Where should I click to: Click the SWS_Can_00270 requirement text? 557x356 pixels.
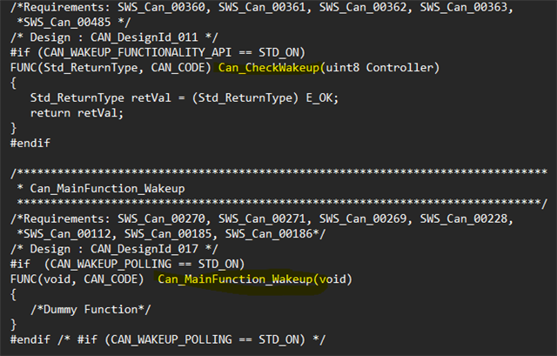pyautogui.click(x=161, y=218)
